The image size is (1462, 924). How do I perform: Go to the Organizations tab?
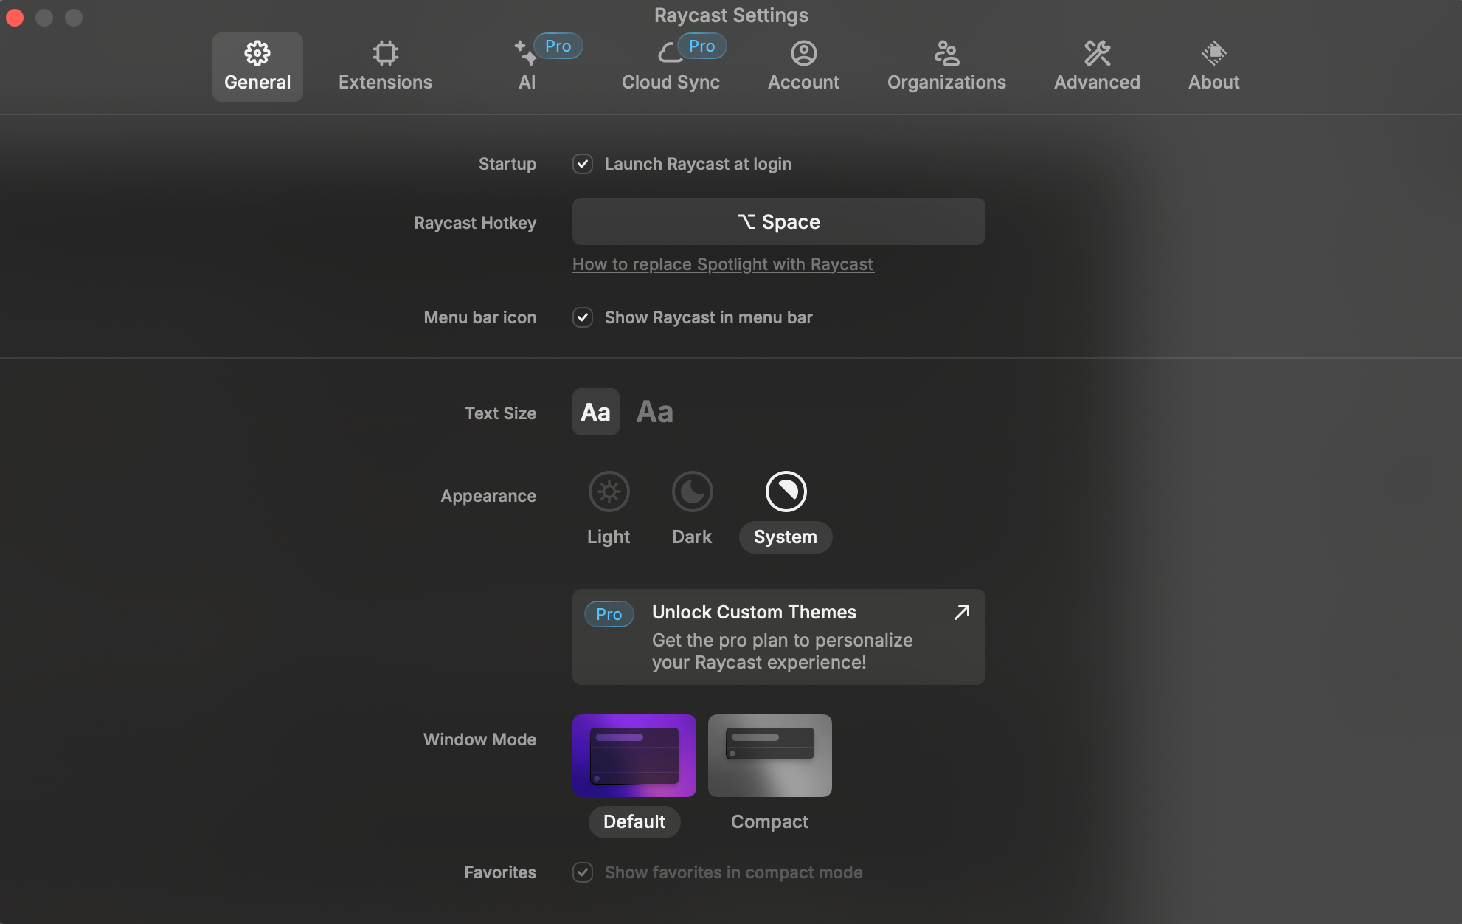946,66
